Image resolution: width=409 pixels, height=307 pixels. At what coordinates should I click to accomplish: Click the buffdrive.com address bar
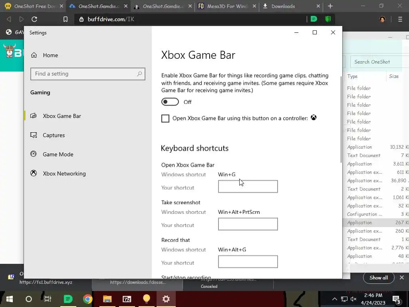191,19
